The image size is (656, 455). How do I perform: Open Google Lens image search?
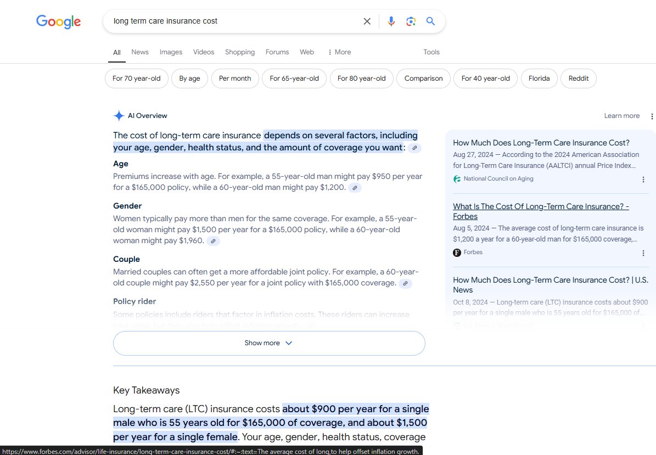click(x=411, y=21)
